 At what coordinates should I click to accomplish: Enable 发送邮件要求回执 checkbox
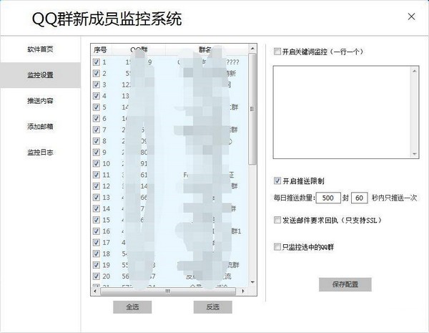coord(277,220)
